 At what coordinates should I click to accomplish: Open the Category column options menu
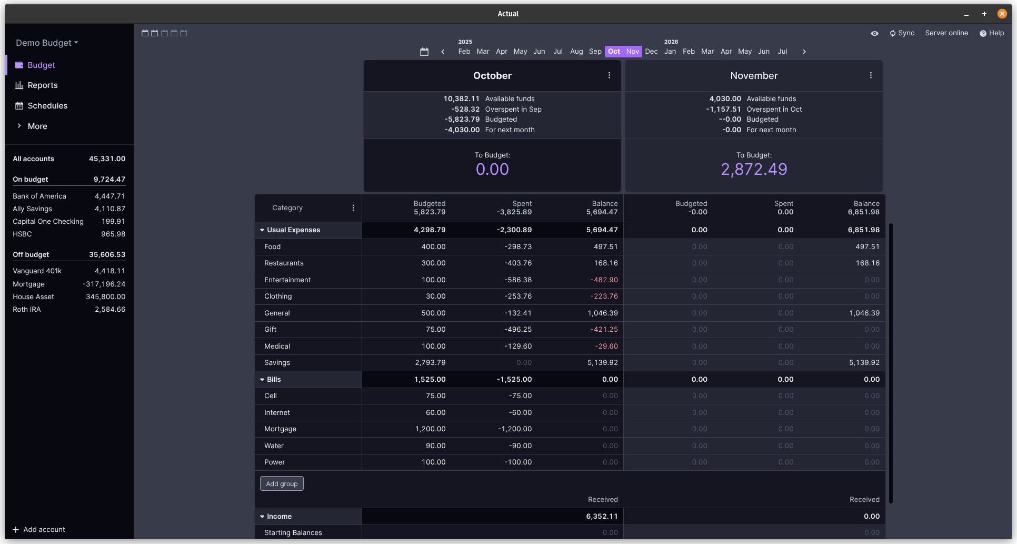(353, 208)
